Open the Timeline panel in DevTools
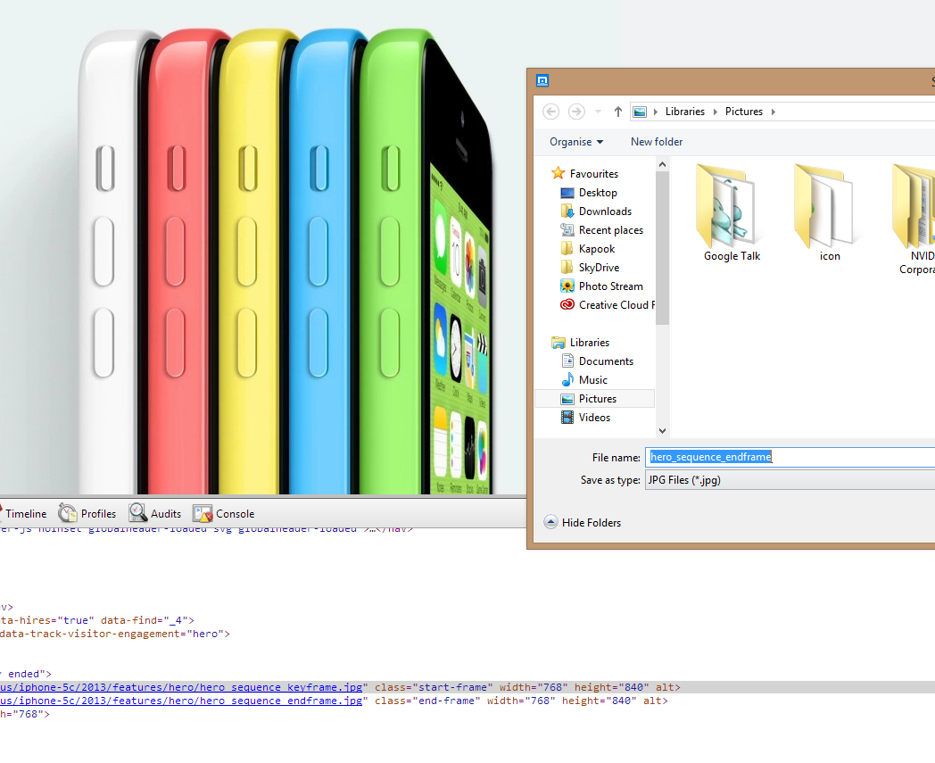 24,514
